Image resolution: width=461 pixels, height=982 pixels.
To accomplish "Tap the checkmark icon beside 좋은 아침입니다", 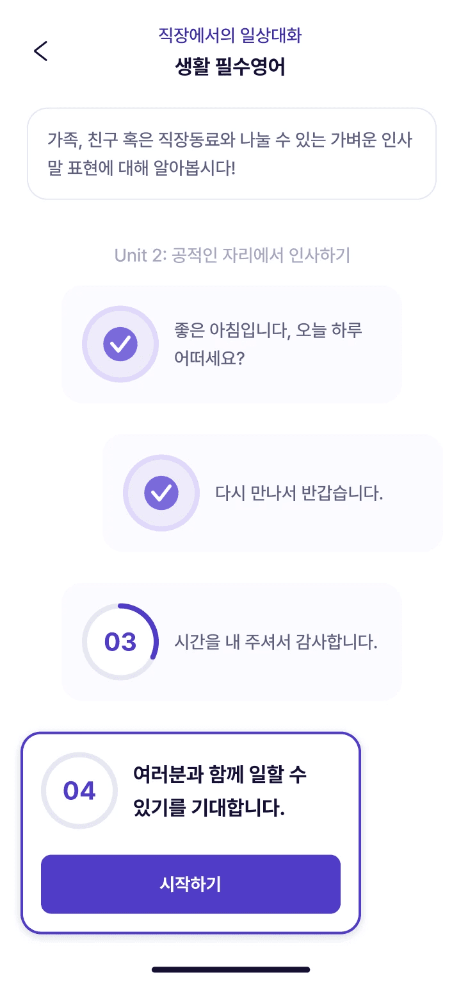I will (x=120, y=344).
